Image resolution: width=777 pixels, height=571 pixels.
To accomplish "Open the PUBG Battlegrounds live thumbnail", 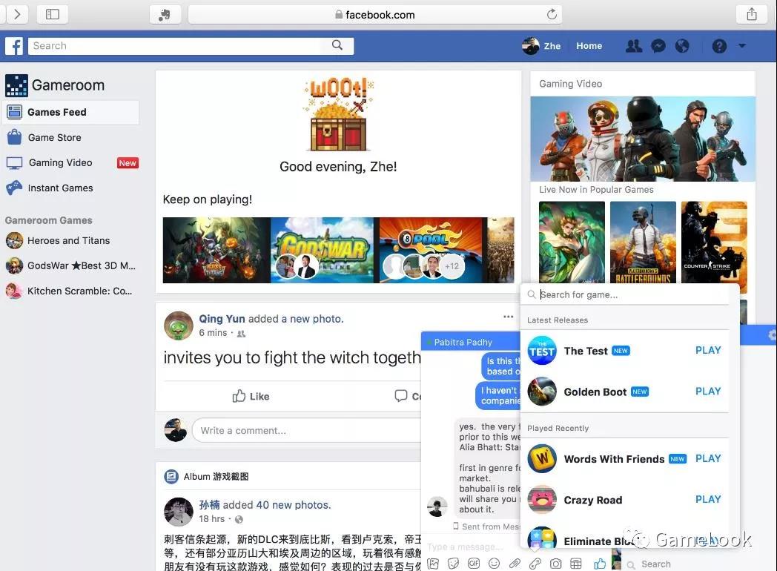I will (x=643, y=242).
